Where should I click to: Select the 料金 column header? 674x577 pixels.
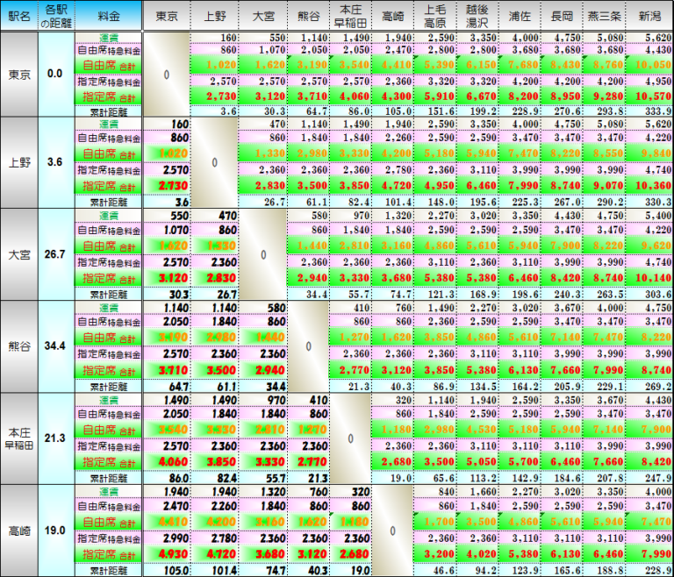[x=107, y=16]
